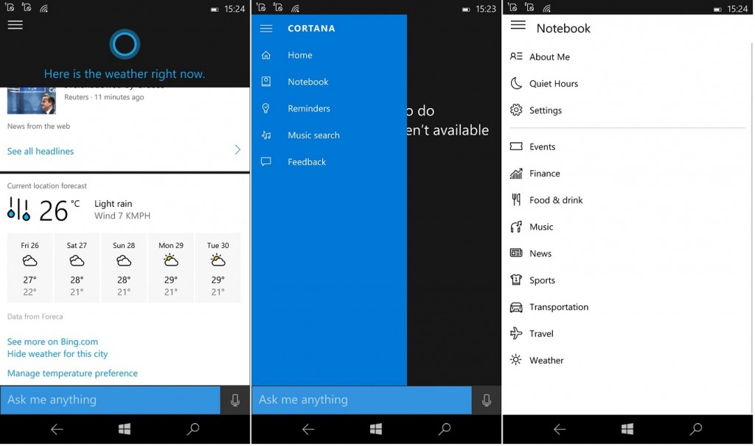Select the Sun 28 forecast tile
755x446 pixels.
[124, 268]
